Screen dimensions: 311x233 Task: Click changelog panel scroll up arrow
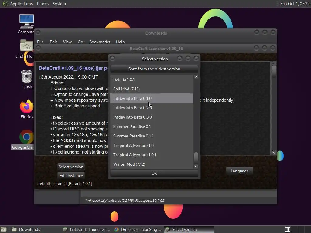click(x=274, y=64)
